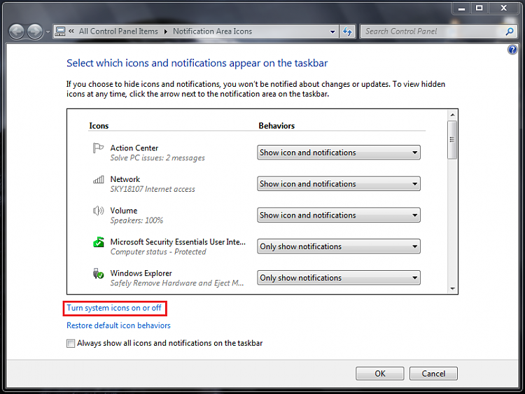Click the Action Center flag icon
The image size is (525, 394).
coord(98,148)
